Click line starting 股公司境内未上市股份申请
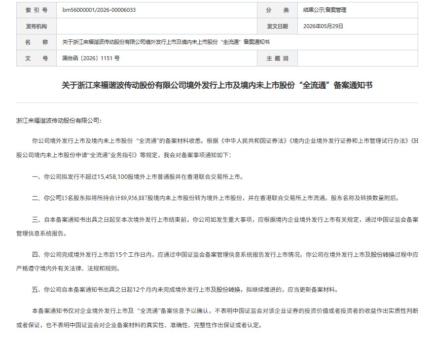Screen dimensions: 433x342 [x=124, y=155]
